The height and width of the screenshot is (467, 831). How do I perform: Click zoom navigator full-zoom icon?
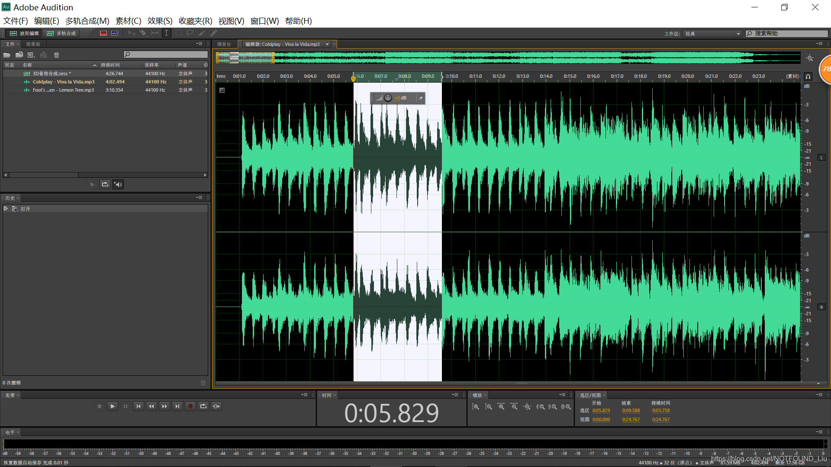(810, 58)
